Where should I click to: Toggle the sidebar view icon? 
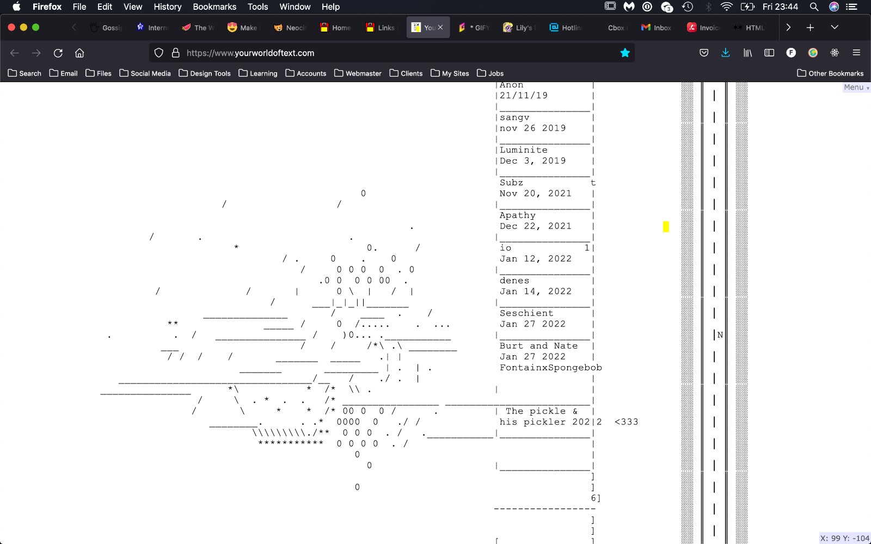point(769,53)
